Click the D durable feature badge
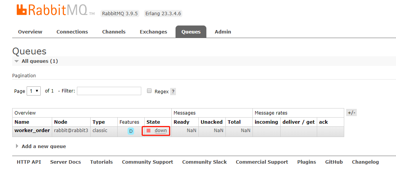Image resolution: width=396 pixels, height=169 pixels. pyautogui.click(x=131, y=131)
